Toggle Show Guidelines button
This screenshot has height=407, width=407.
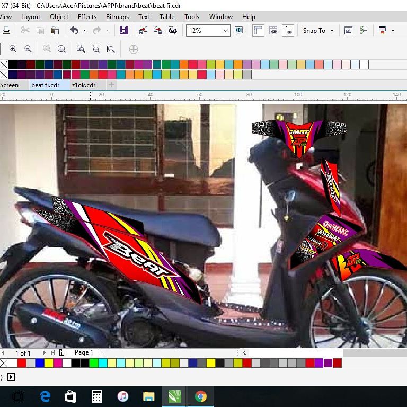pos(288,31)
